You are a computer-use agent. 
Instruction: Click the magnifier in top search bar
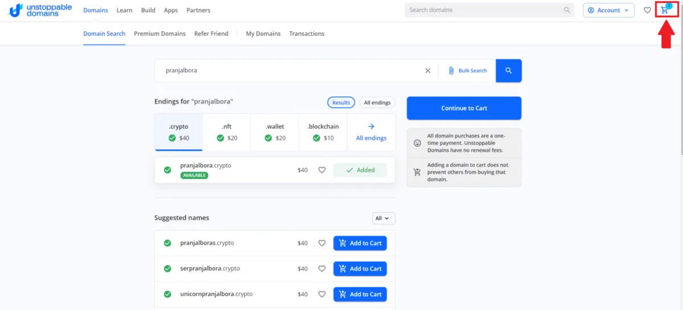point(567,10)
